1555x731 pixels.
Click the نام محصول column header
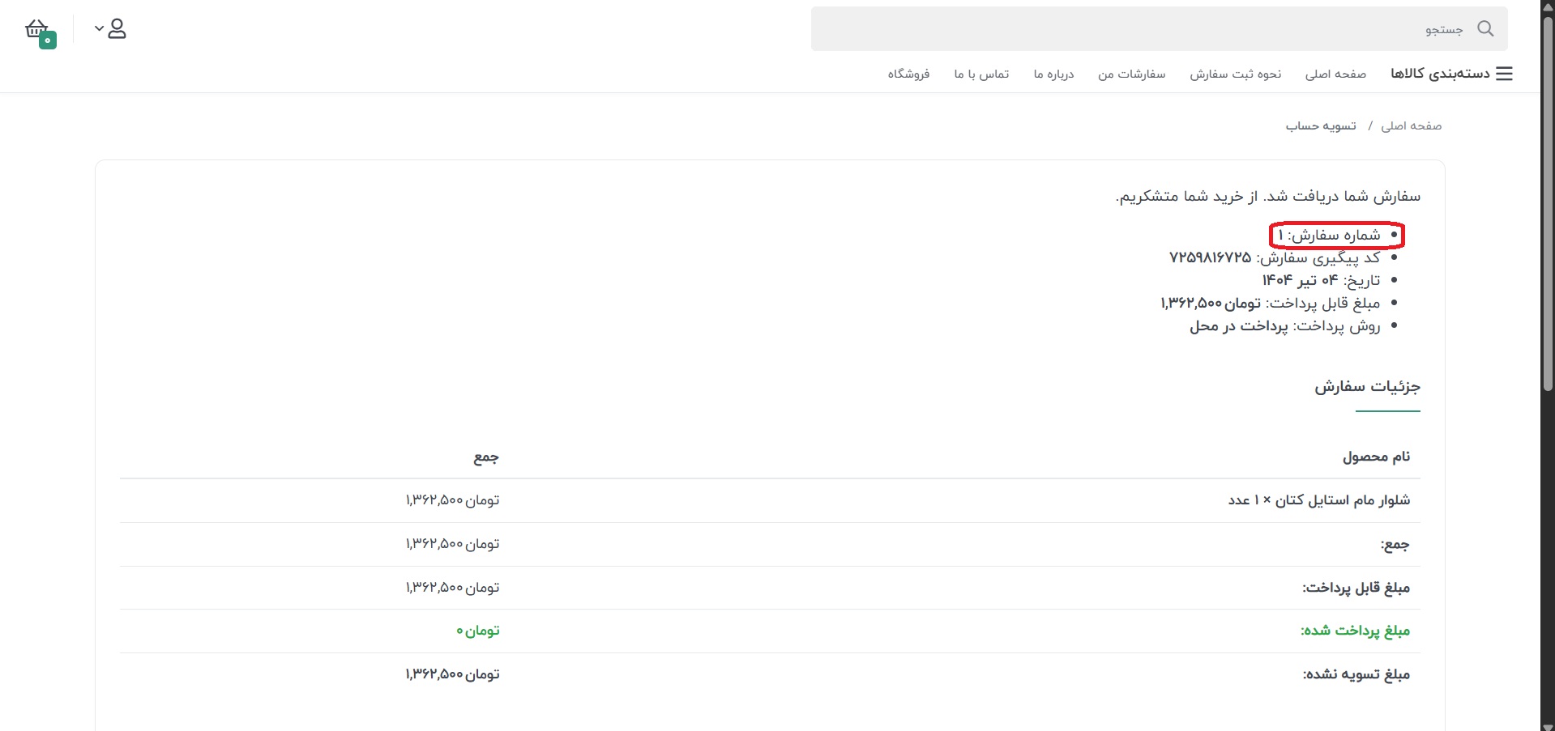[1376, 457]
